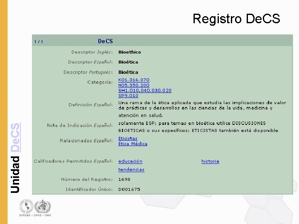Viewport: 299px width, 224px height.
Task: Click the Descriptor Portugués label
Action: click(x=88, y=72)
